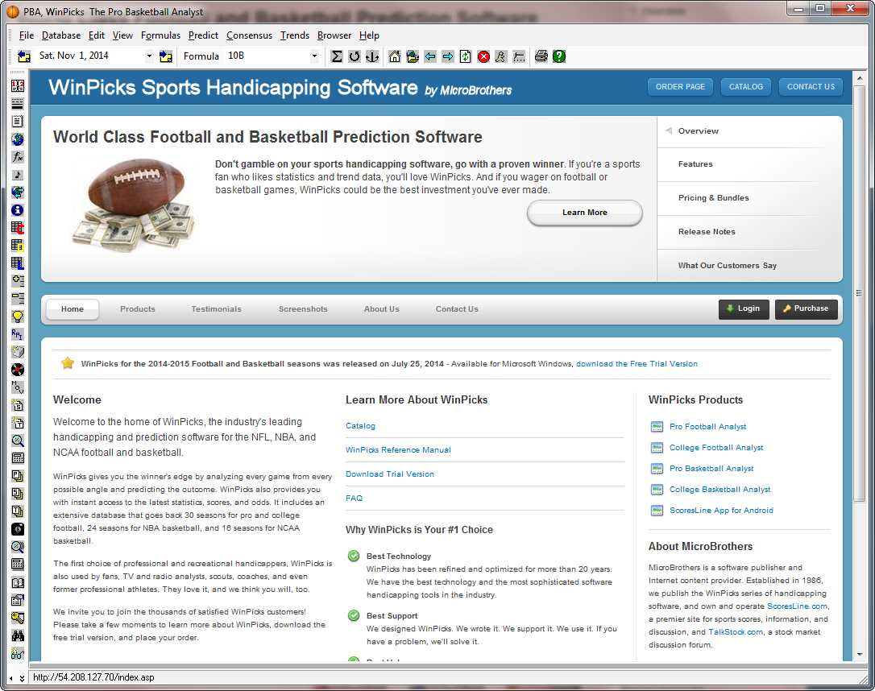Viewport: 875px width, 691px height.
Task: Click the MOV sidebar icon
Action: pyautogui.click(x=18, y=387)
